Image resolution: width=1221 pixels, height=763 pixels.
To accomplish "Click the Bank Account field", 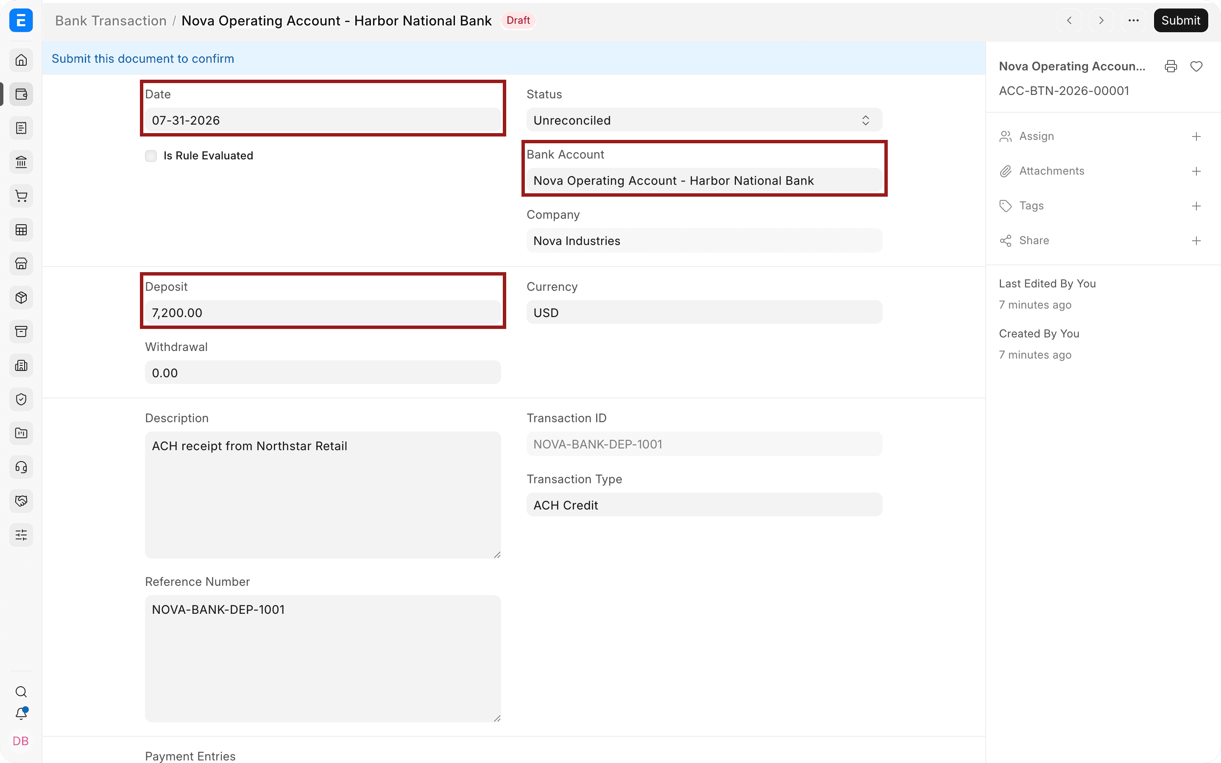I will pos(704,180).
